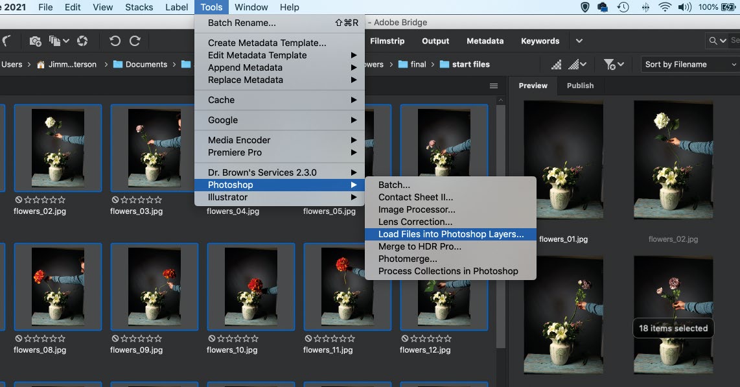Image resolution: width=740 pixels, height=387 pixels.
Task: Go to the Documents folder in path bar
Action: point(140,64)
